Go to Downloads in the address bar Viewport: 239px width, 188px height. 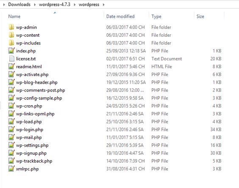19,5
